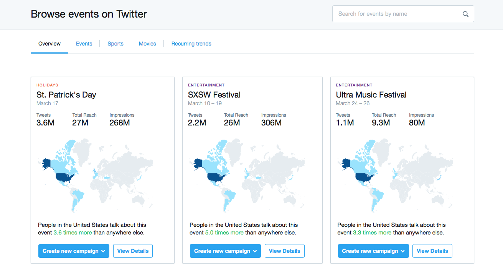Click the '3.6 times more' green text
The height and width of the screenshot is (267, 503).
(73, 233)
